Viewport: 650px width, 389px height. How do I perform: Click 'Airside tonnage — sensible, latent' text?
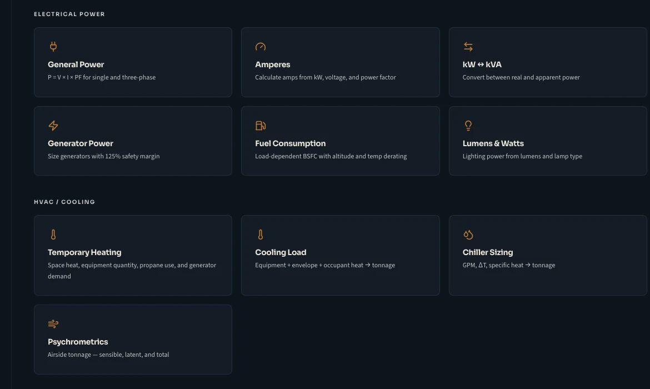[x=108, y=355]
